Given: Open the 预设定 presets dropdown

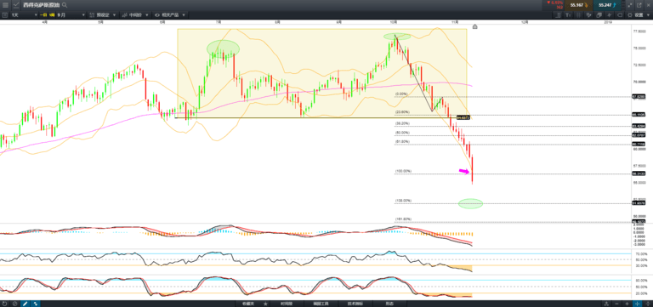Looking at the screenshot, I should pos(103,14).
